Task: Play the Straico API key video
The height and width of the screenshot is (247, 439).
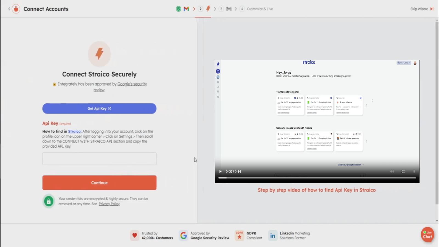Action: pos(220,172)
